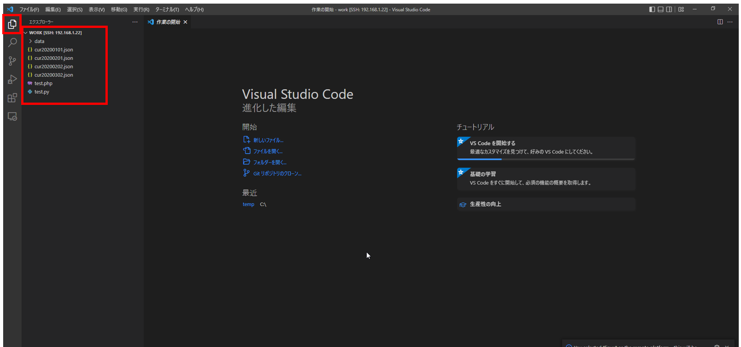Open the Explorer view in activity bar
The width and height of the screenshot is (741, 347).
(x=12, y=24)
